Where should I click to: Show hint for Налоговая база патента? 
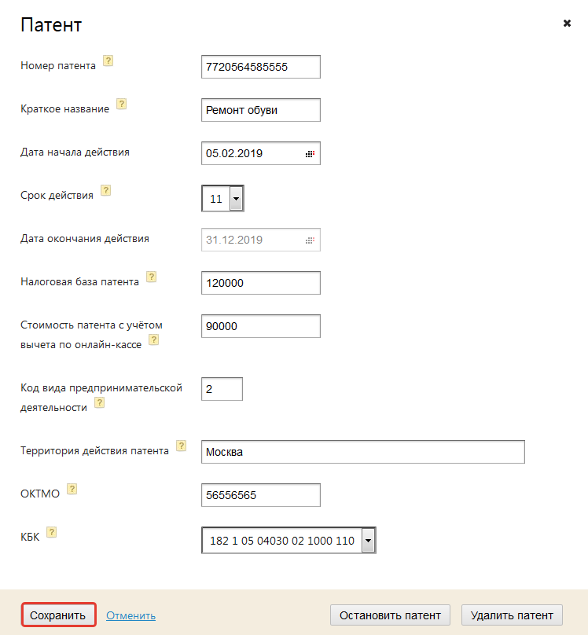pos(152,277)
